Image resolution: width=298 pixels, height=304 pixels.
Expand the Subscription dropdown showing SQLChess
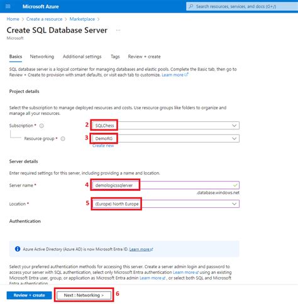(x=166, y=126)
